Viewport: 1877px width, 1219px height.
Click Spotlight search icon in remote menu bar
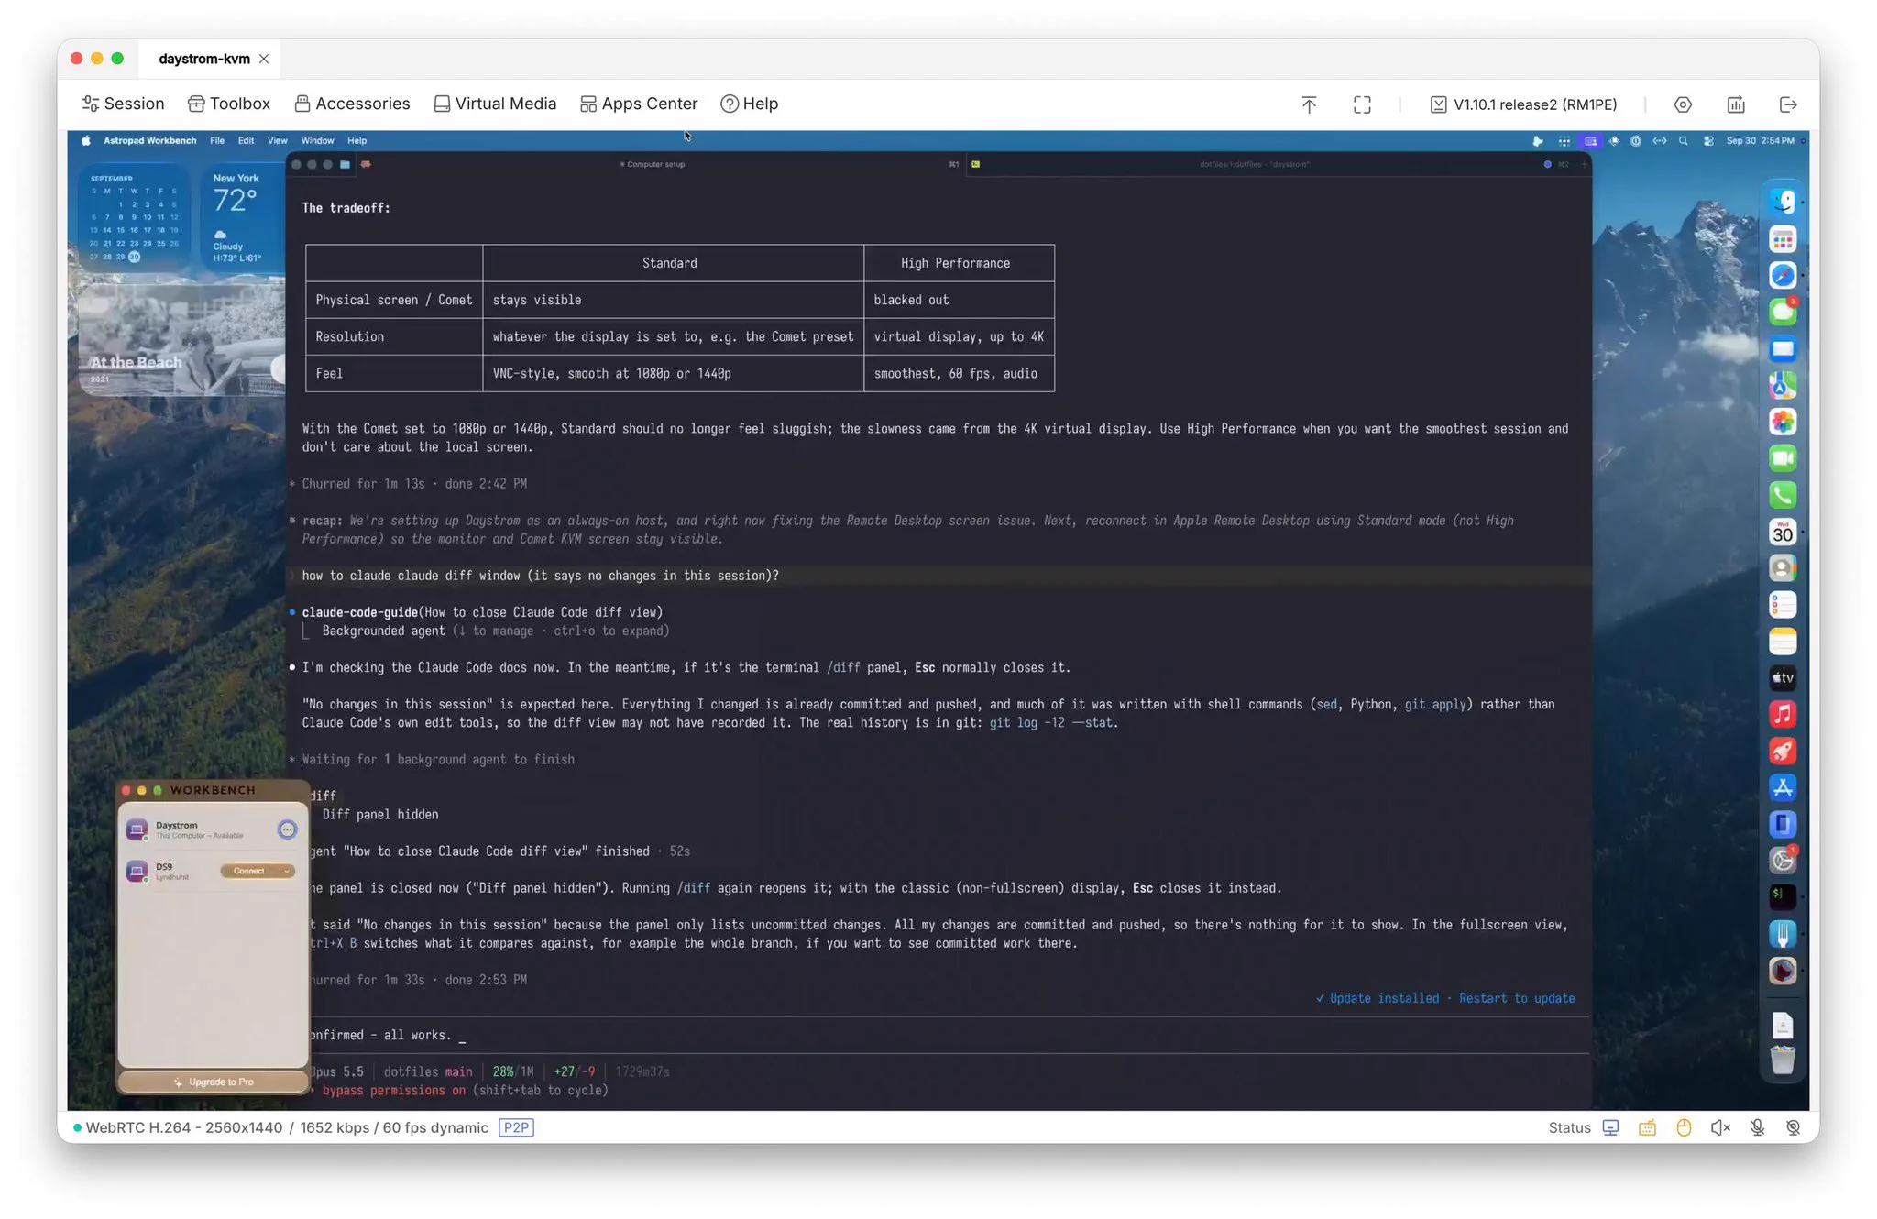pyautogui.click(x=1684, y=141)
